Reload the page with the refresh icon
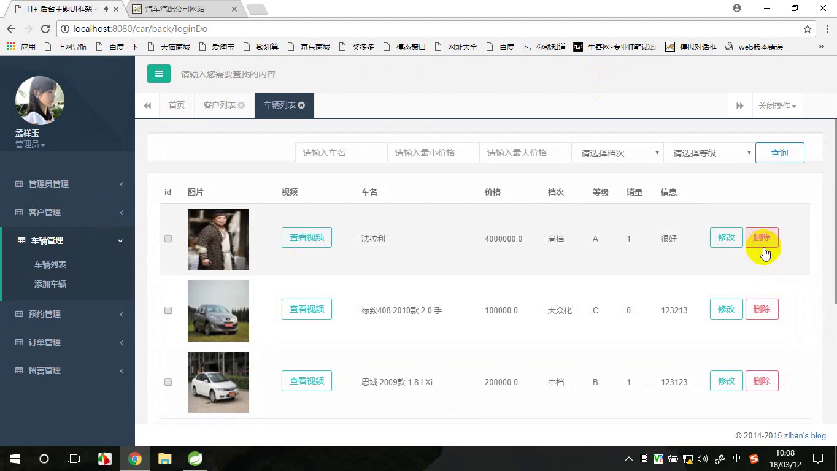 coord(45,29)
